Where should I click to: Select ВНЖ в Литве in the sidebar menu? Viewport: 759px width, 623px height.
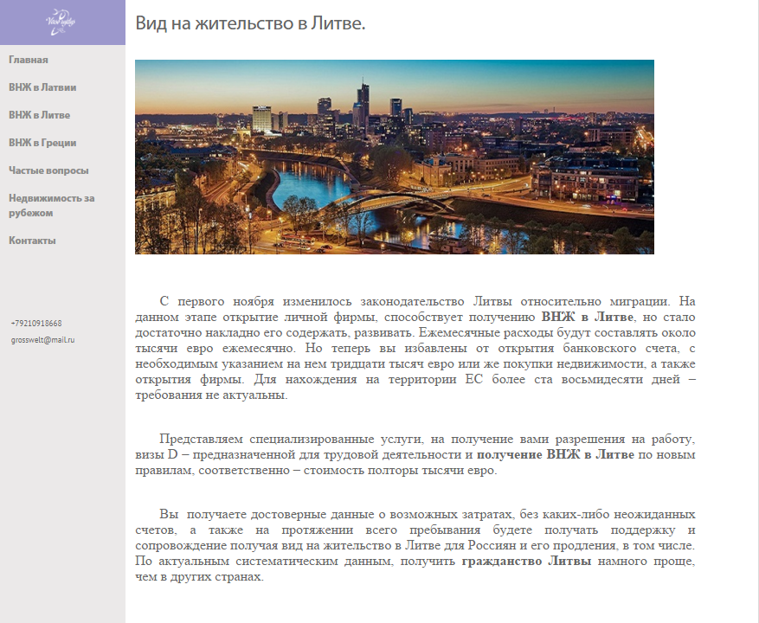(x=38, y=114)
